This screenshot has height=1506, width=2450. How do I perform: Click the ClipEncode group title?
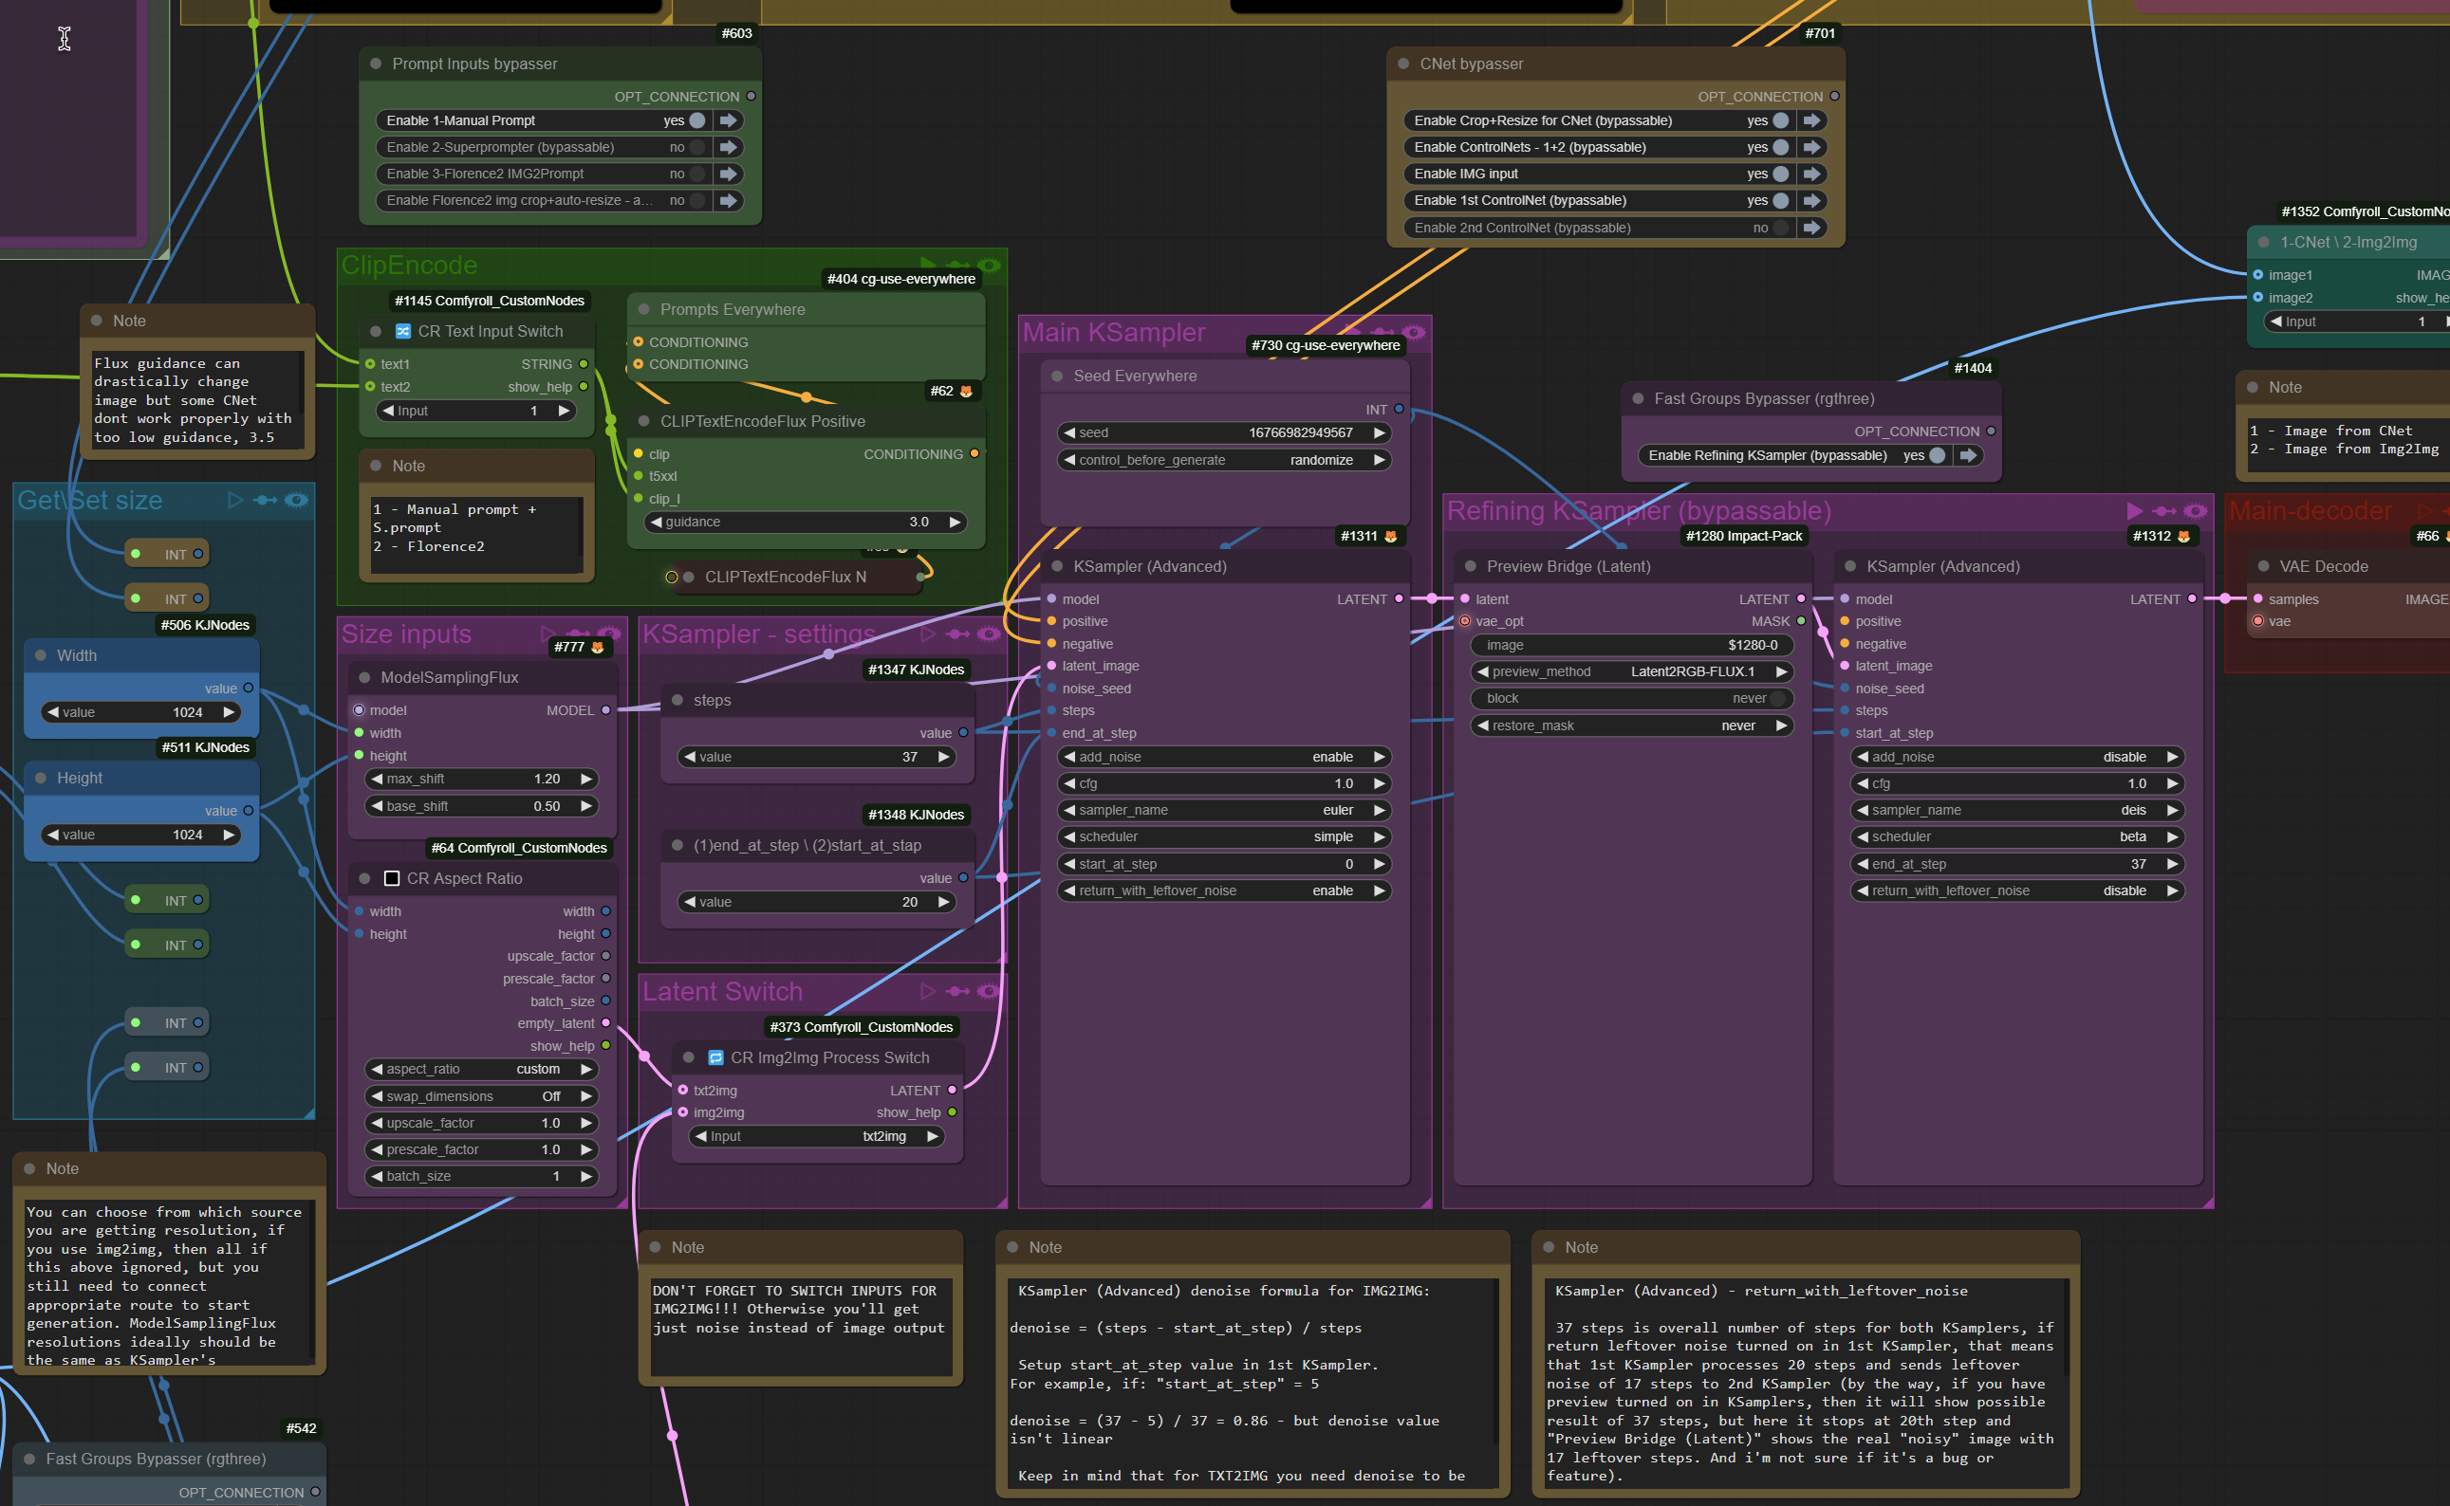(410, 265)
